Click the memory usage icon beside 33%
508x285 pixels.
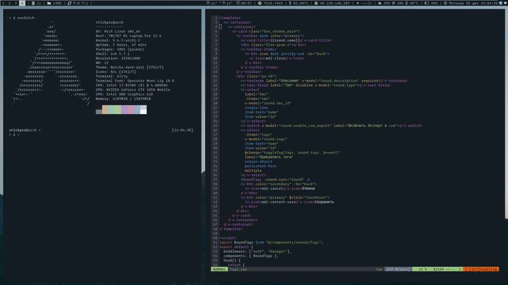coord(380,3)
